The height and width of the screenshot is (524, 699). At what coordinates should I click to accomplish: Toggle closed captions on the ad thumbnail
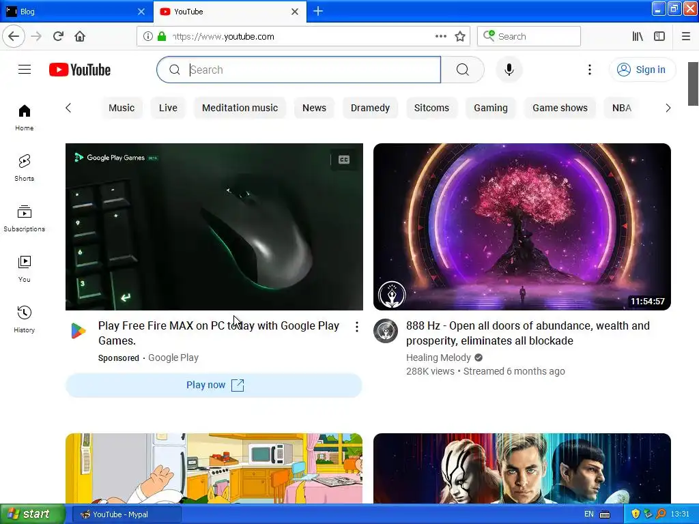coord(344,160)
